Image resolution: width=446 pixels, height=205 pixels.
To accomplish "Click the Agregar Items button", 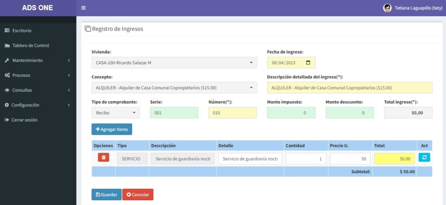I will click(x=112, y=129).
